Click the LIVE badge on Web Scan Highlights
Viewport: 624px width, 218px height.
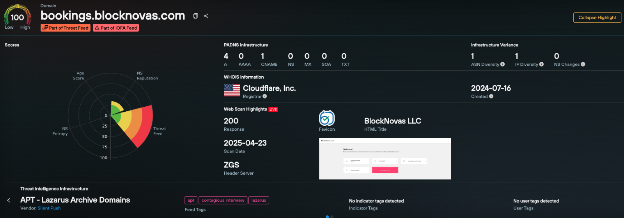pyautogui.click(x=273, y=109)
